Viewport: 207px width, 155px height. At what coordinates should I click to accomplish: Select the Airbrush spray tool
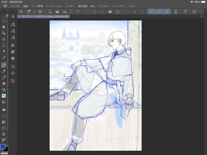click(x=4, y=90)
